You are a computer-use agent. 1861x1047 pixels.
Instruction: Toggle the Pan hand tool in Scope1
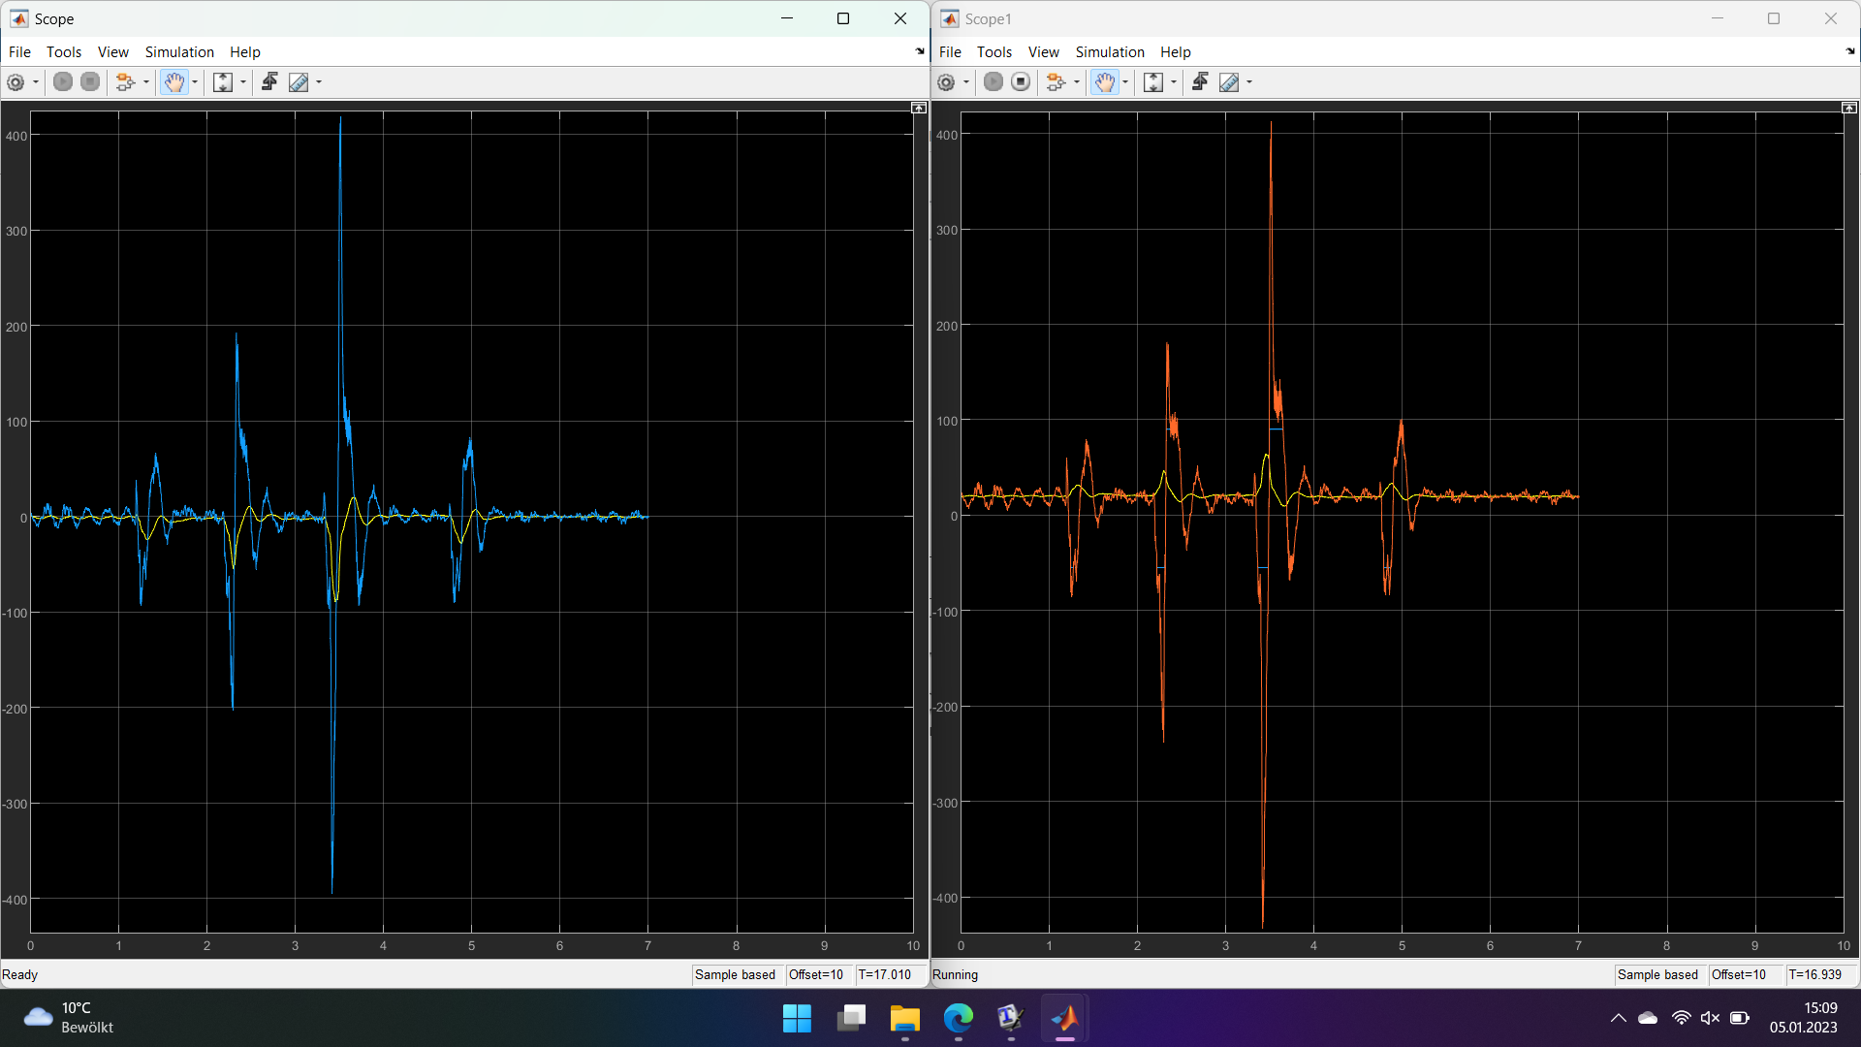(x=1104, y=82)
